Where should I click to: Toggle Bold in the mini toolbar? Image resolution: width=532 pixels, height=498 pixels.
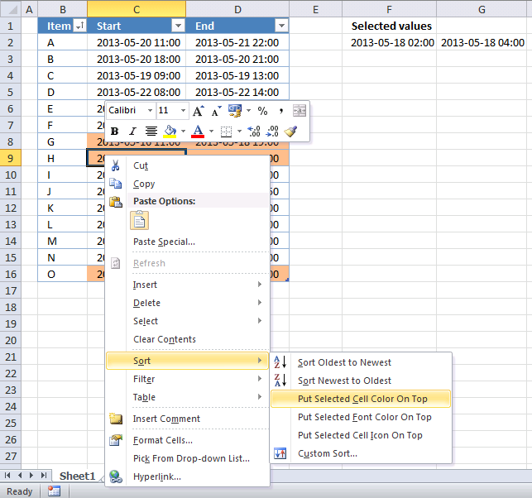[x=115, y=131]
